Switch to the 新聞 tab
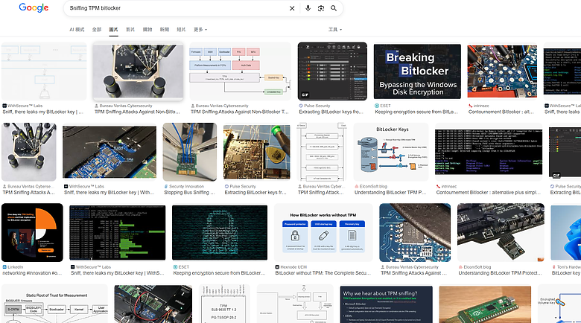Image resolution: width=581 pixels, height=323 pixels. [165, 30]
